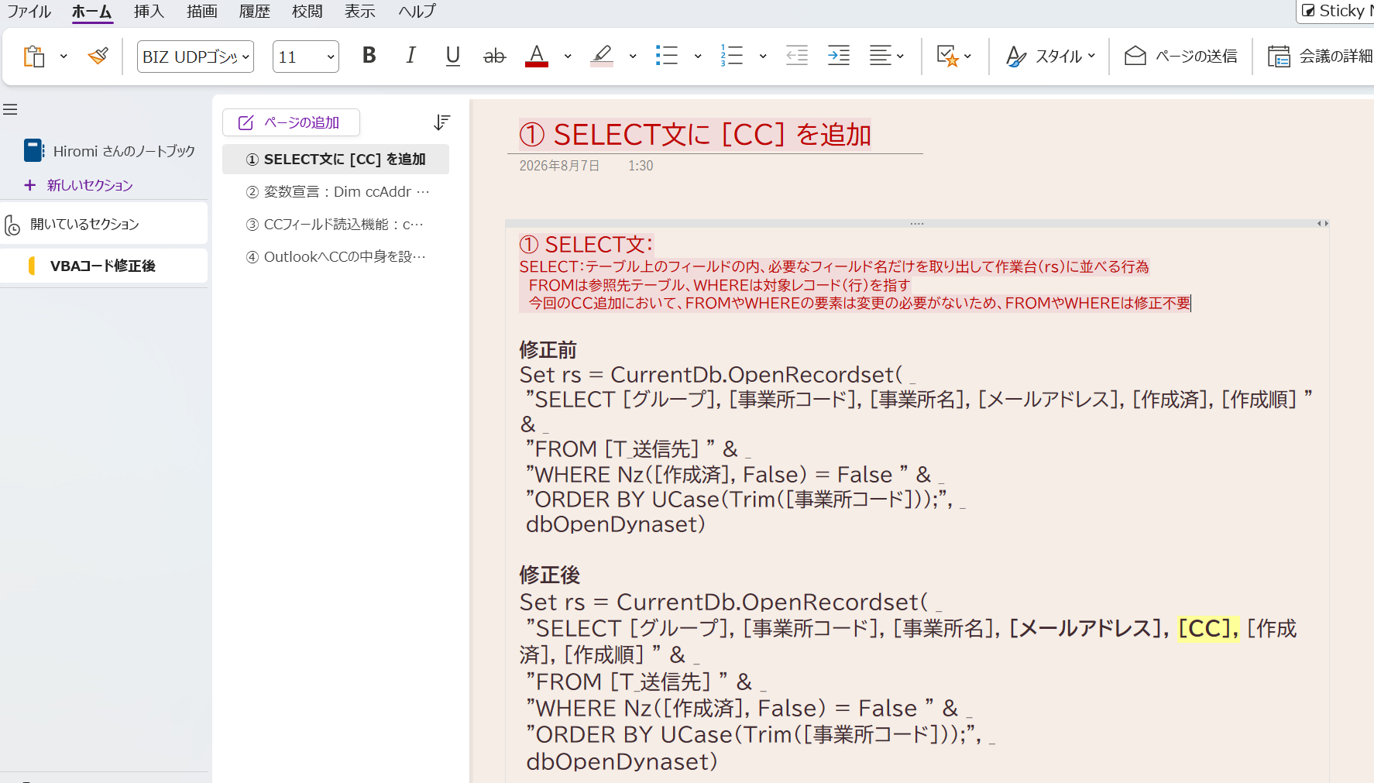Switch to the ヘルプ tab
Image resolution: width=1374 pixels, height=783 pixels.
coord(417,12)
